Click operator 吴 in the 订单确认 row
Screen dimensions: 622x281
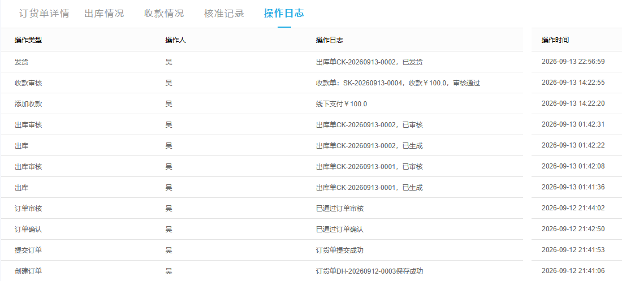pyautogui.click(x=169, y=230)
